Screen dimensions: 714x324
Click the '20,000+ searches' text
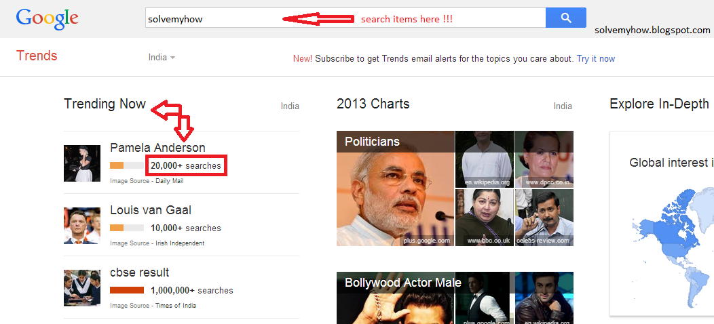(x=186, y=165)
